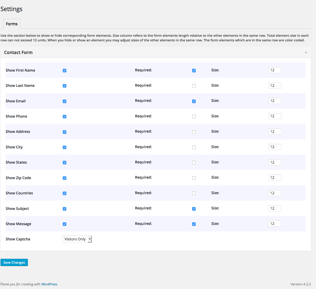The image size is (316, 289).
Task: Uncheck the Show Message checkbox
Action: tap(65, 224)
